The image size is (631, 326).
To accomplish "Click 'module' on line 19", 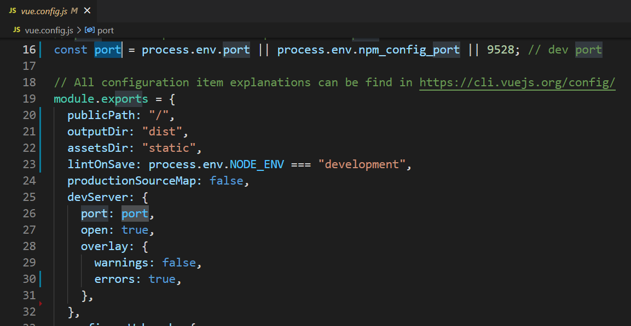I will pyautogui.click(x=74, y=99).
